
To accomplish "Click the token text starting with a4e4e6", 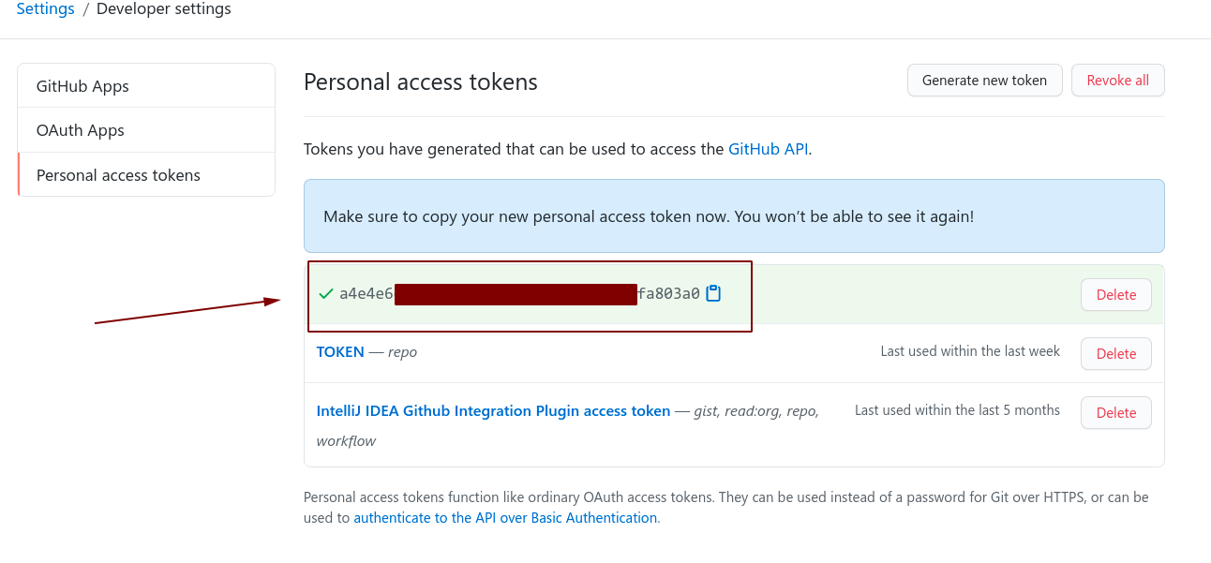I will click(x=519, y=294).
